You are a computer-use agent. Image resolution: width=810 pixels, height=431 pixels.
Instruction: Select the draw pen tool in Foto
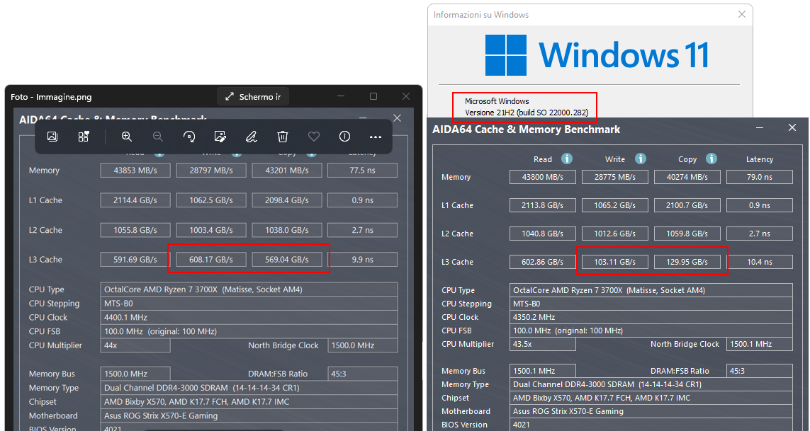251,137
